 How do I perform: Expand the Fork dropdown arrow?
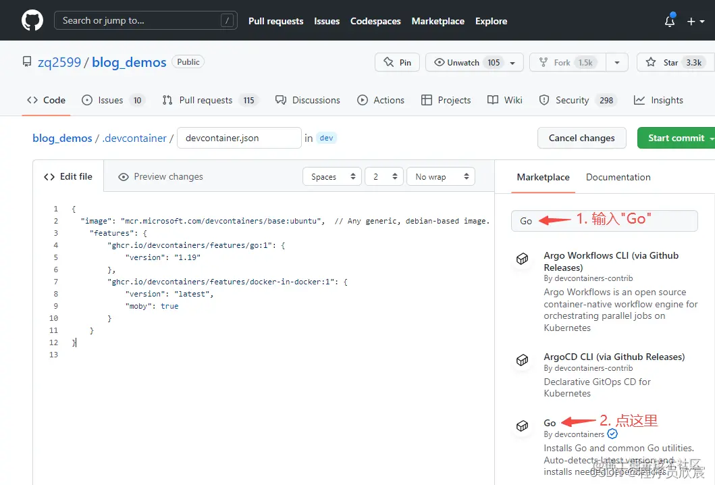(617, 63)
